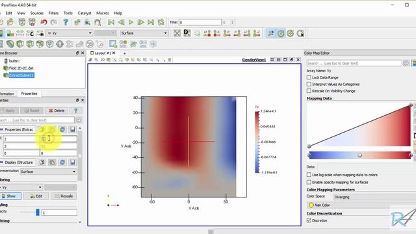Click the midpoint handle on color bar
This screenshot has width=416, height=234.
pyautogui.click(x=359, y=155)
